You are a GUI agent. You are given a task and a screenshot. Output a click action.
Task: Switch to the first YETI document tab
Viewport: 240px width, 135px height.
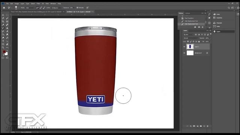click(x=36, y=12)
